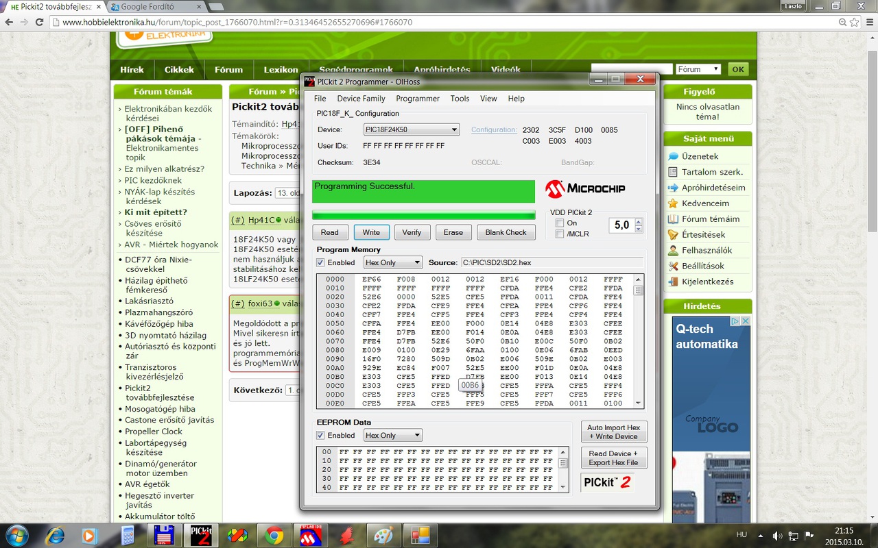
Task: Uncheck Program Memory Enabled checkbox
Action: 320,263
